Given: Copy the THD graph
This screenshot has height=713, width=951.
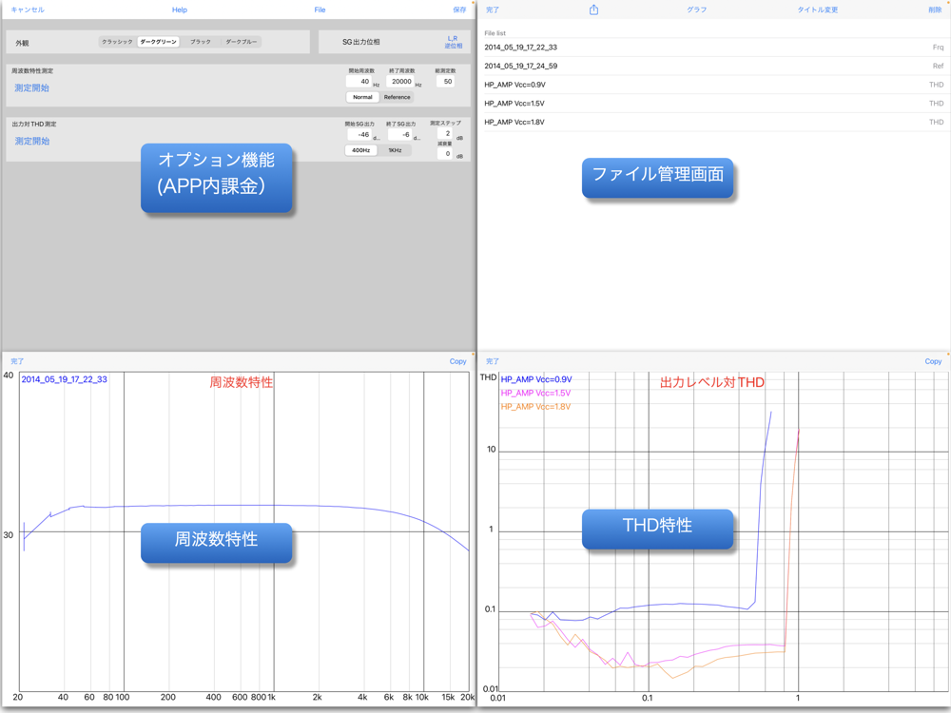Looking at the screenshot, I should pyautogui.click(x=934, y=361).
